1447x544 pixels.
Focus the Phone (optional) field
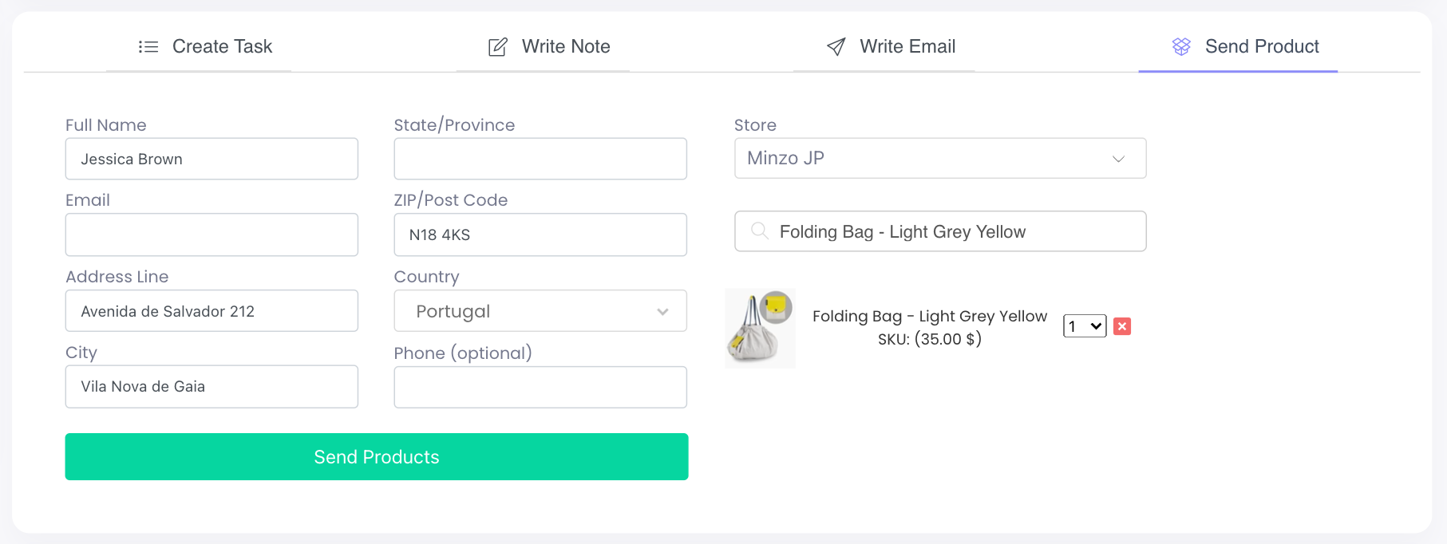tap(540, 387)
